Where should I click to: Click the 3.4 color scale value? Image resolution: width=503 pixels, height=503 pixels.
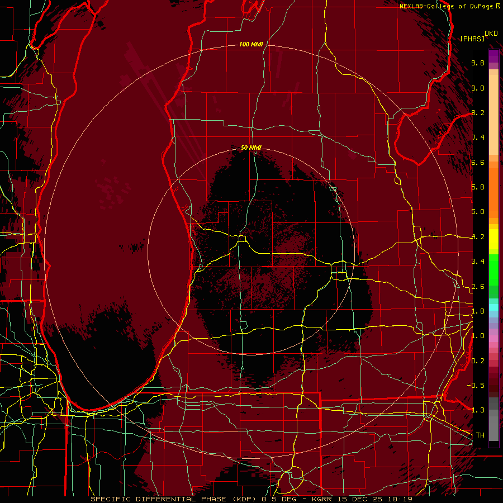coord(478,262)
